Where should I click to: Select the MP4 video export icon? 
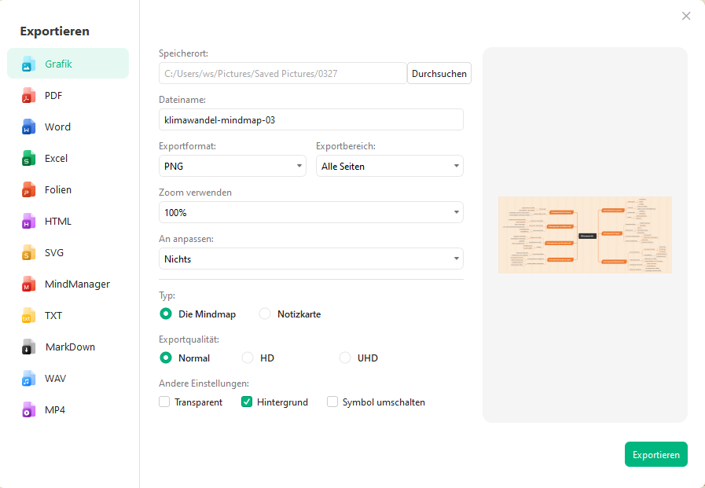(x=29, y=410)
